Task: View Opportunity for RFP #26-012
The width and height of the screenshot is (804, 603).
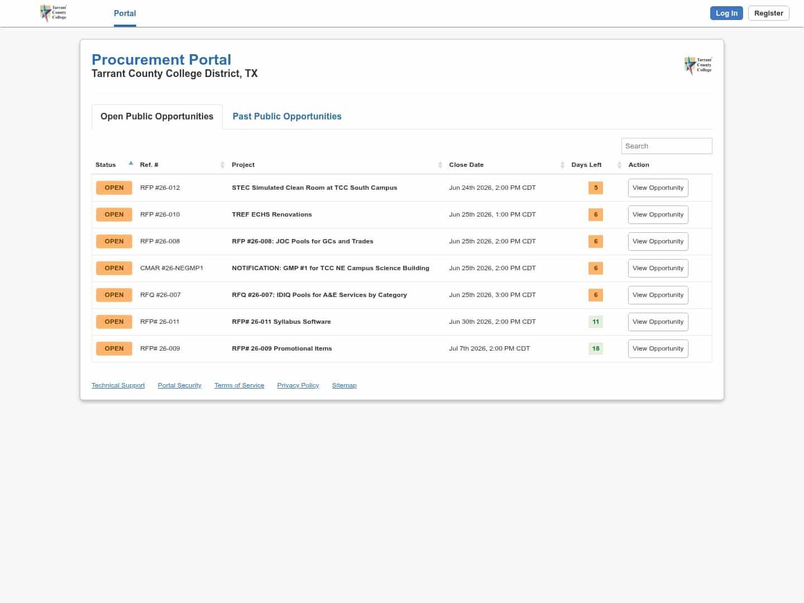Action: [658, 188]
